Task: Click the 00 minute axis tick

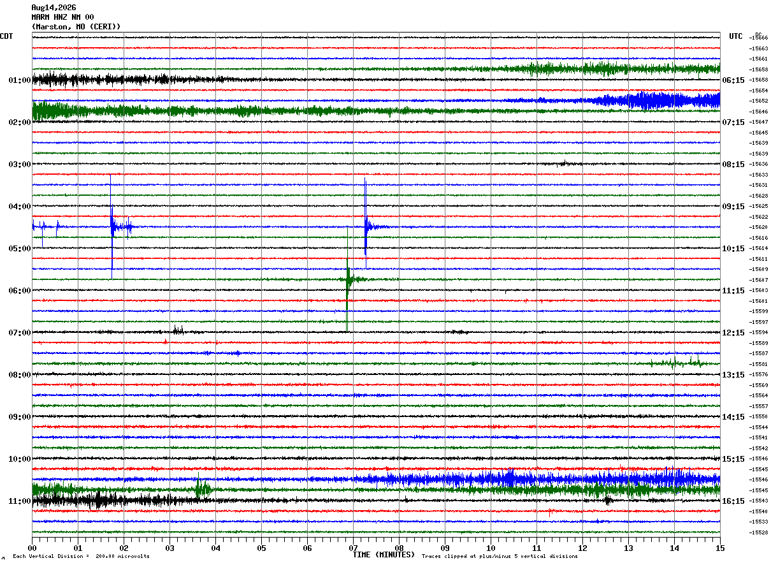Action: click(32, 548)
